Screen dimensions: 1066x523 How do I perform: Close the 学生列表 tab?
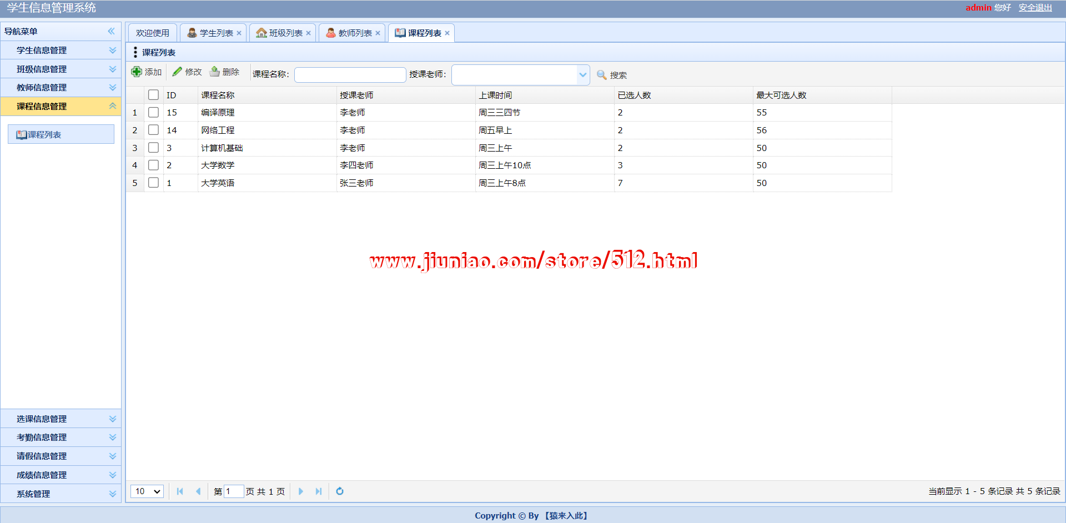coord(239,33)
